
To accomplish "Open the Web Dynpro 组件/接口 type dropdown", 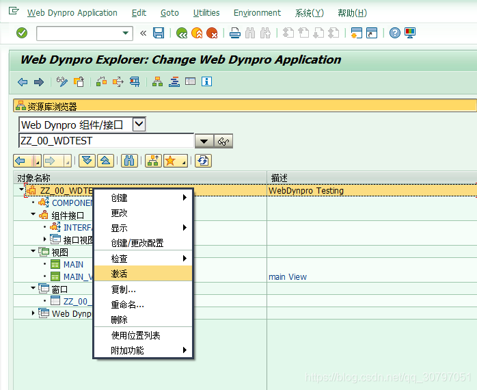I will click(x=139, y=124).
